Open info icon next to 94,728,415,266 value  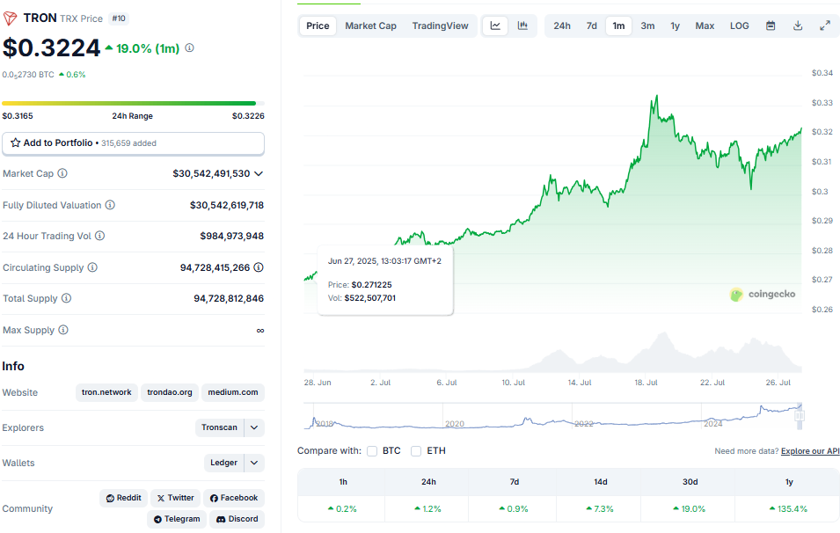[259, 267]
